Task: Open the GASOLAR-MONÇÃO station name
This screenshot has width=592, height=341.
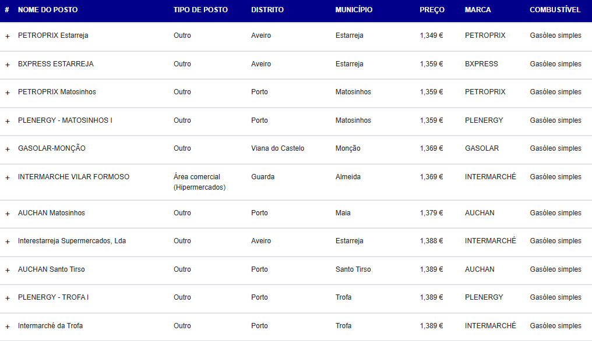Action: [52, 148]
